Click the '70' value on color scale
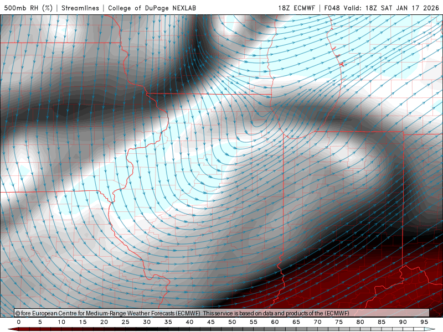 point(317,322)
